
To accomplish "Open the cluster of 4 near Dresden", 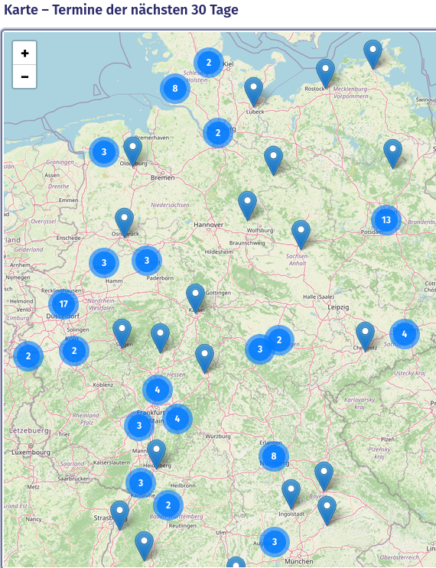I will click(405, 334).
